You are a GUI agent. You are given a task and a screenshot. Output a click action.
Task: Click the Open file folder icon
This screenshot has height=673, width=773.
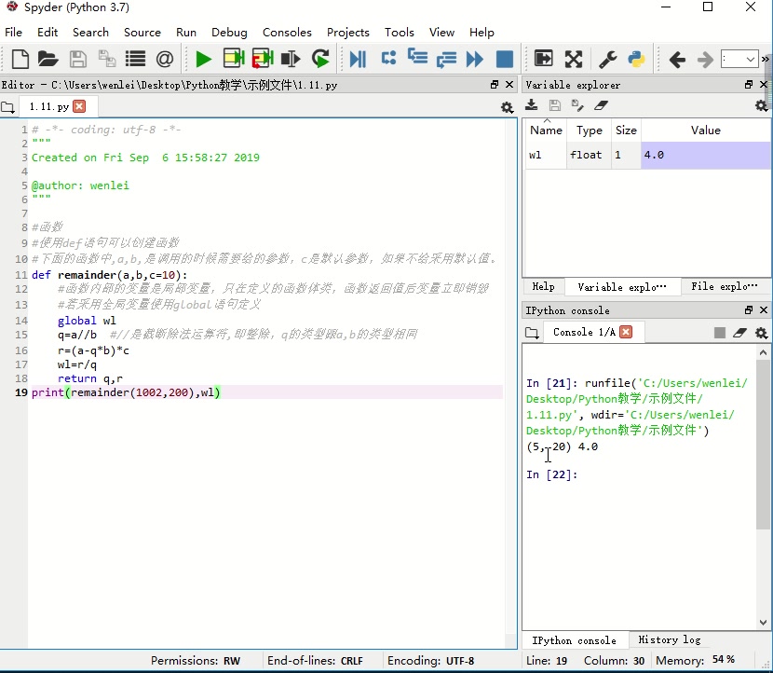point(48,59)
